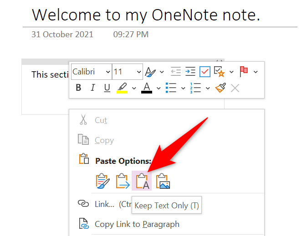Apply the yellow highlight color
Viewport: 302px width, 236px height.
122,88
